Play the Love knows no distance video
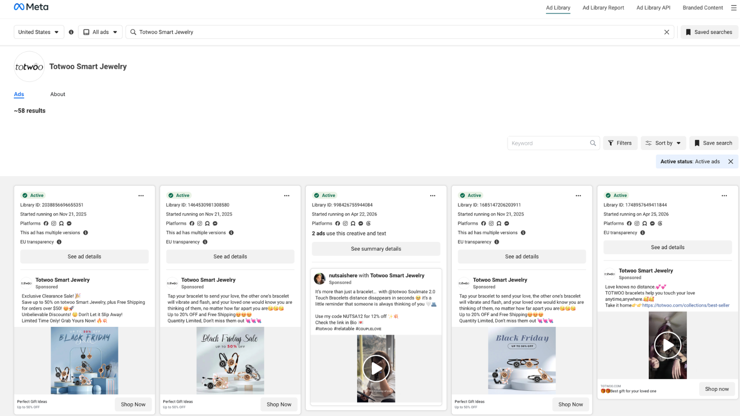The width and height of the screenshot is (740, 416). tap(667, 345)
